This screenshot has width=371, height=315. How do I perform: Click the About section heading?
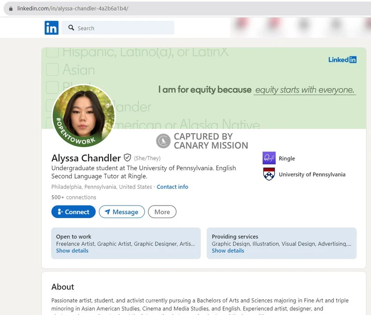(63, 287)
